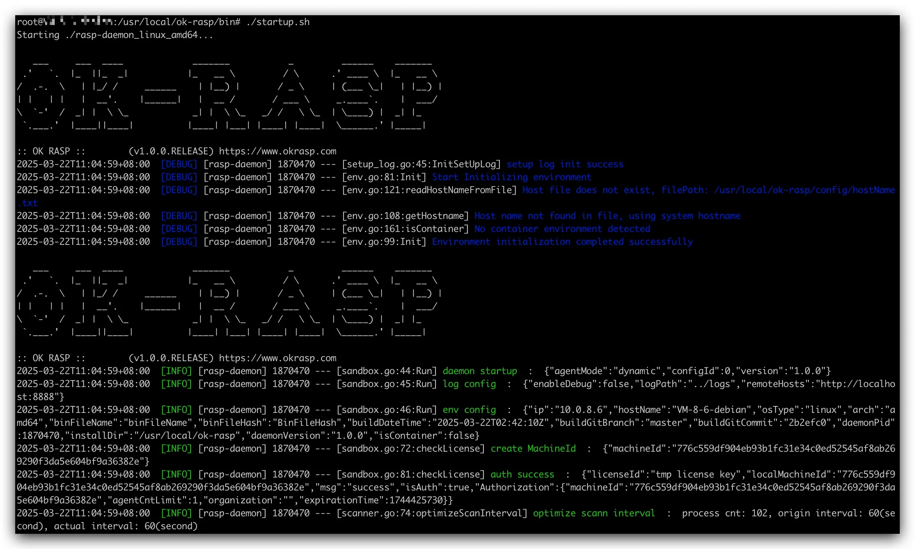
Task: Click '[env.go:161:isContainer]' source reference
Action: coord(405,229)
